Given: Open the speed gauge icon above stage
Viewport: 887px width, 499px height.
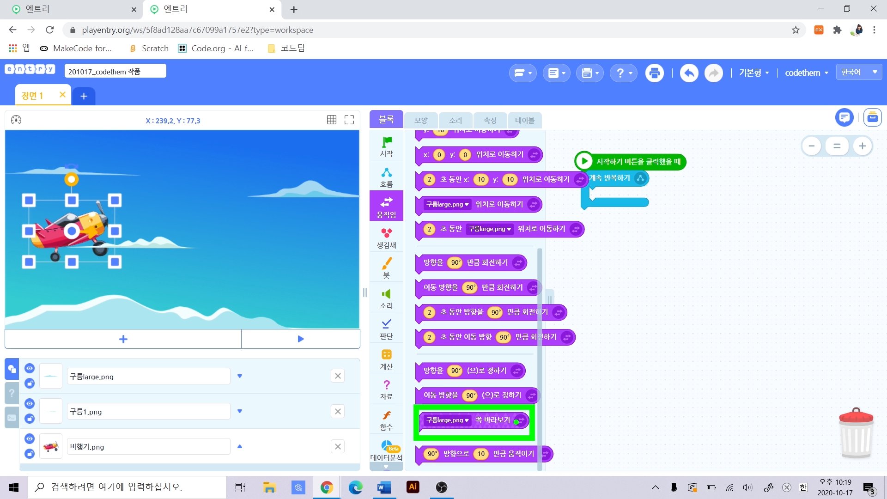Looking at the screenshot, I should 16,120.
